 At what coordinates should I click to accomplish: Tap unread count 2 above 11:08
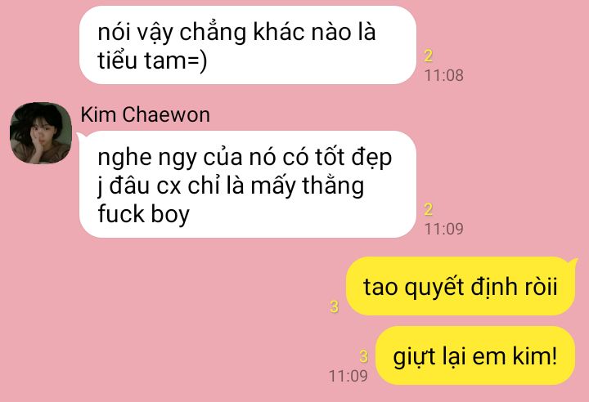[x=428, y=56]
